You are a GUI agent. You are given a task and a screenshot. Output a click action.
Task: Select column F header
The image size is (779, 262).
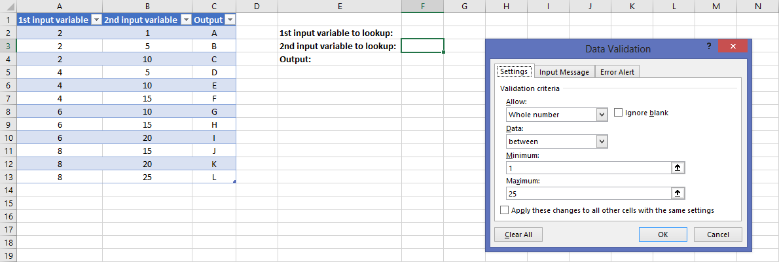tap(422, 7)
